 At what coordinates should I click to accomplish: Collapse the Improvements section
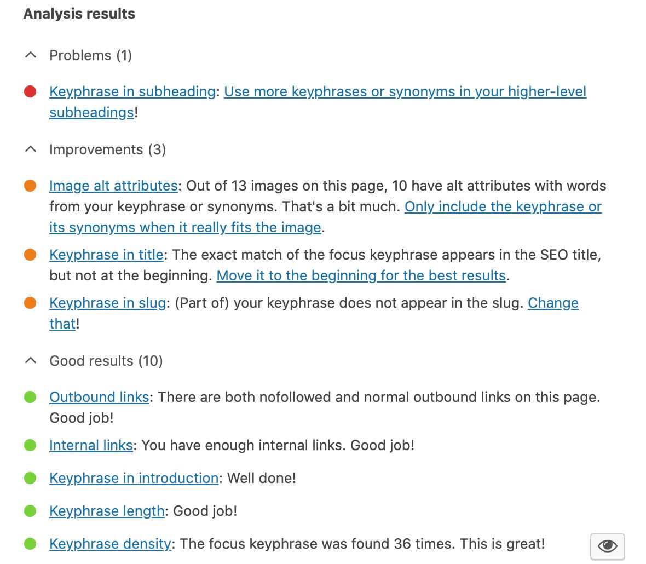(x=30, y=149)
